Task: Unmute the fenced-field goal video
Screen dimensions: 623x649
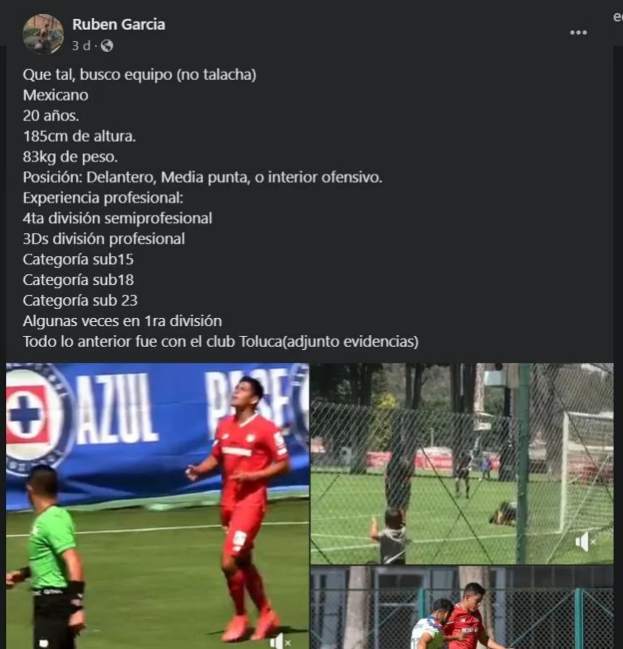Action: click(585, 542)
